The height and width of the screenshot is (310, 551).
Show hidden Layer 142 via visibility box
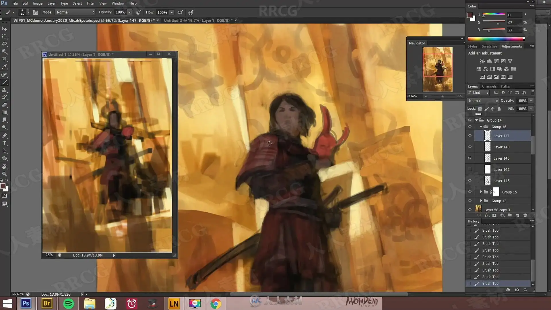470,169
